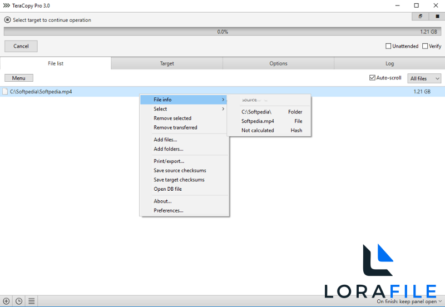Image resolution: width=445 pixels, height=307 pixels.
Task: Click the stop icon left of status message
Action: click(x=8, y=20)
